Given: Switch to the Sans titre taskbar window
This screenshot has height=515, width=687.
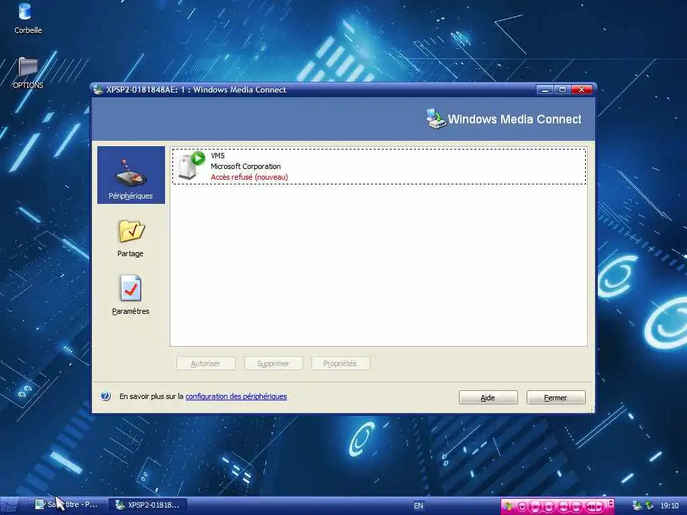Looking at the screenshot, I should pos(67,504).
